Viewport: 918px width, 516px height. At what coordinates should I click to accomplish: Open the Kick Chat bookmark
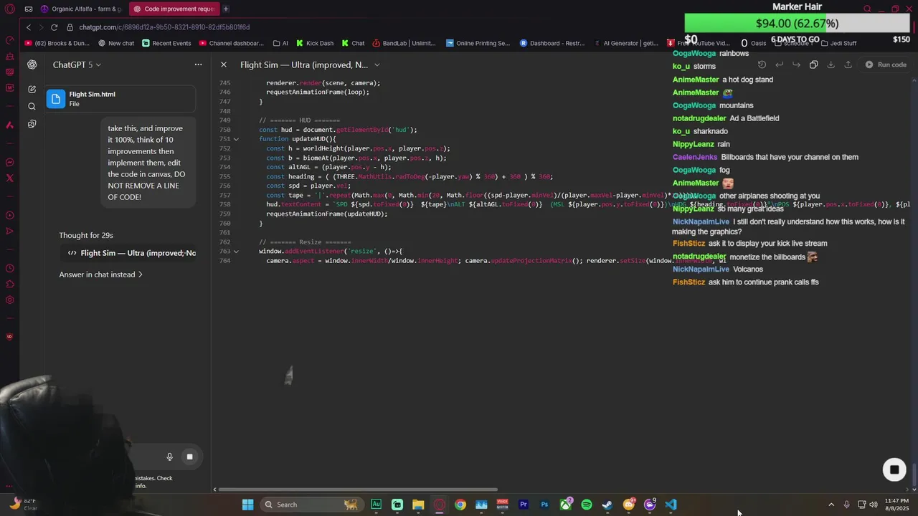coord(353,43)
